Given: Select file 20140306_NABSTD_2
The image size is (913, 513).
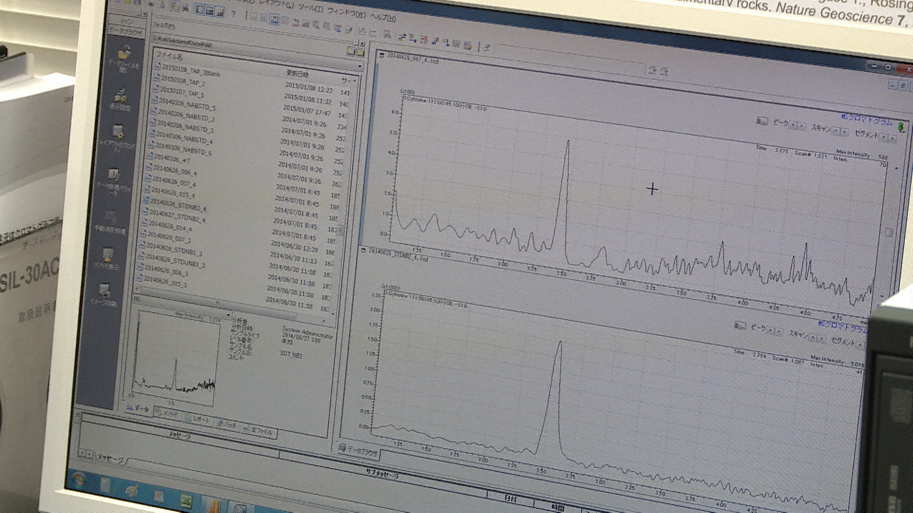Looking at the screenshot, I should (181, 115).
